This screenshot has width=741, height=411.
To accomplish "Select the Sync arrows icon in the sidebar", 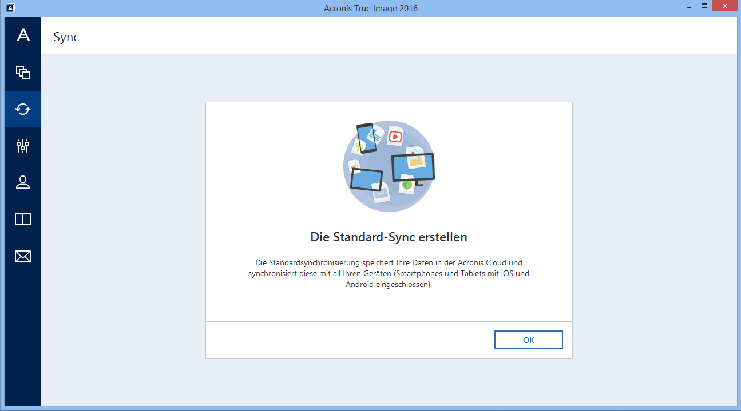I will (x=23, y=109).
